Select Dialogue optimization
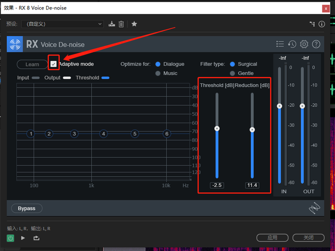 [x=158, y=64]
